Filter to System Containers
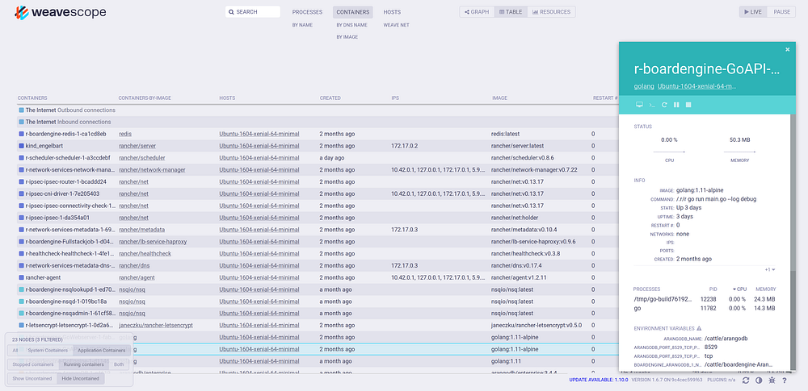The width and height of the screenshot is (808, 391). [48, 351]
